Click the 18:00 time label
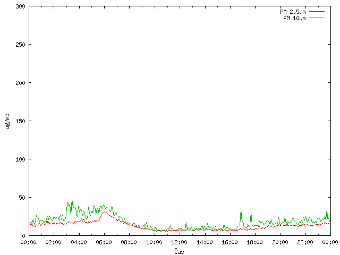Screen dimensions: 340x255 click(x=255, y=242)
